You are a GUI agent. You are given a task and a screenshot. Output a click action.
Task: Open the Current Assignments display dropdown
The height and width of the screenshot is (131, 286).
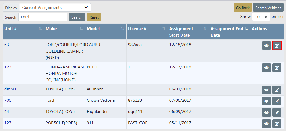click(55, 8)
